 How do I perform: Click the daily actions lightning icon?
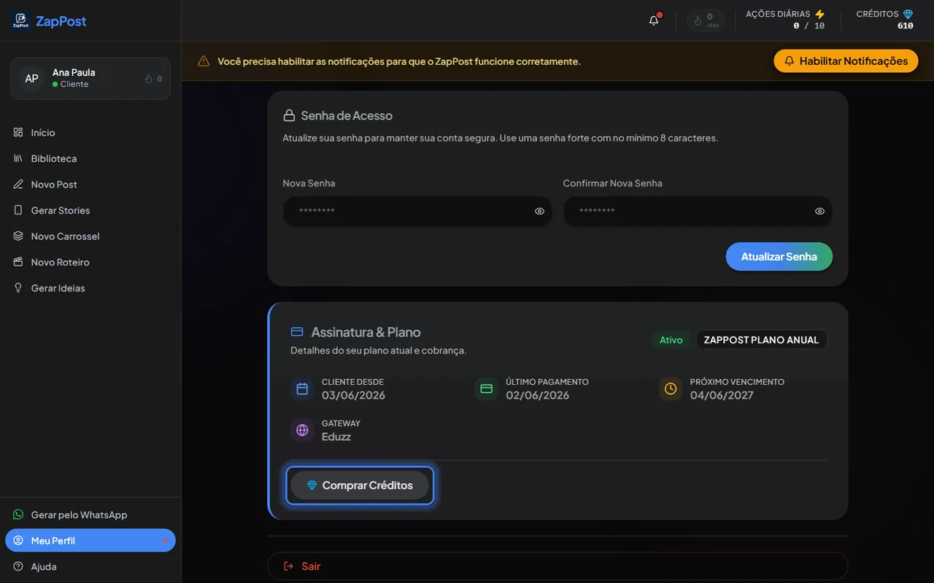coord(819,14)
